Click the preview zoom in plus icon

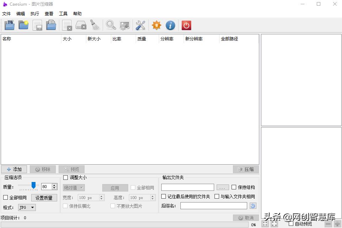(337, 224)
